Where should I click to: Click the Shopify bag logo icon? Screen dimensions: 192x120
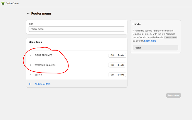3,3
